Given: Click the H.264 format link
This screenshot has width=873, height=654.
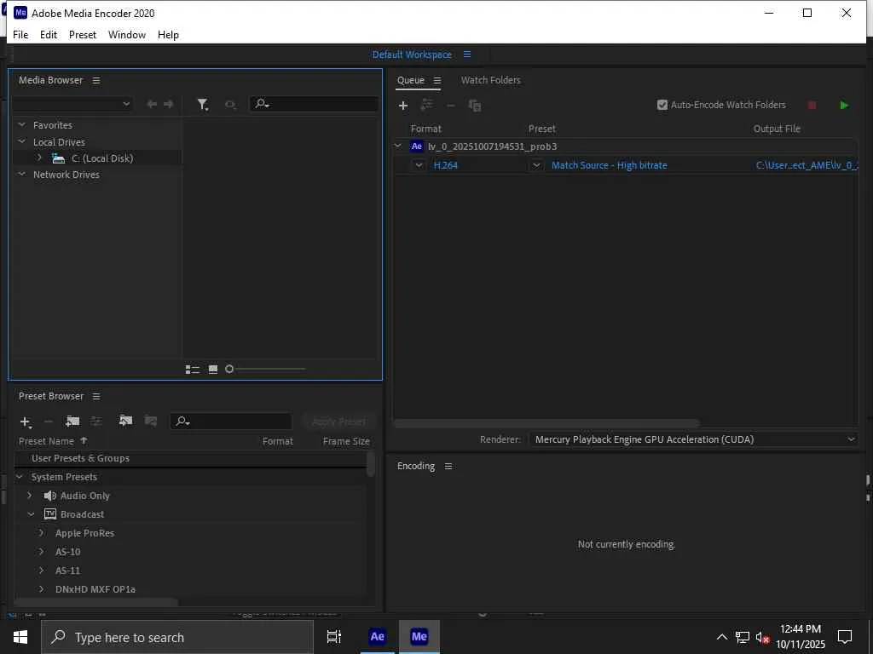Looking at the screenshot, I should [445, 165].
